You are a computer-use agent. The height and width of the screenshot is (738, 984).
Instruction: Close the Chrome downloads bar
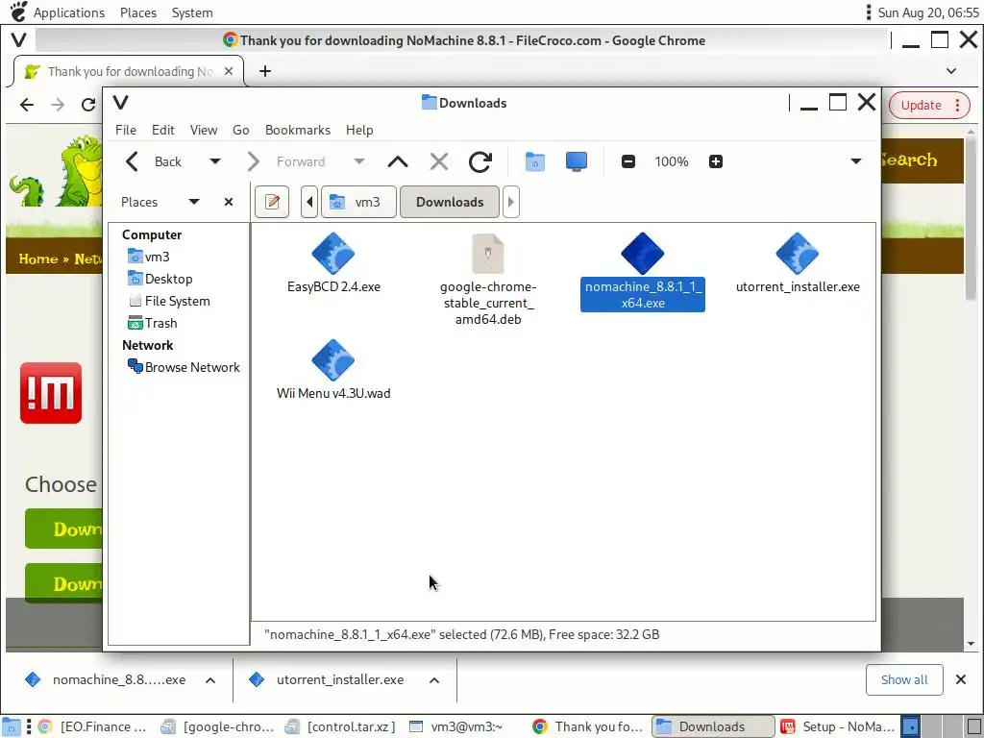(960, 679)
